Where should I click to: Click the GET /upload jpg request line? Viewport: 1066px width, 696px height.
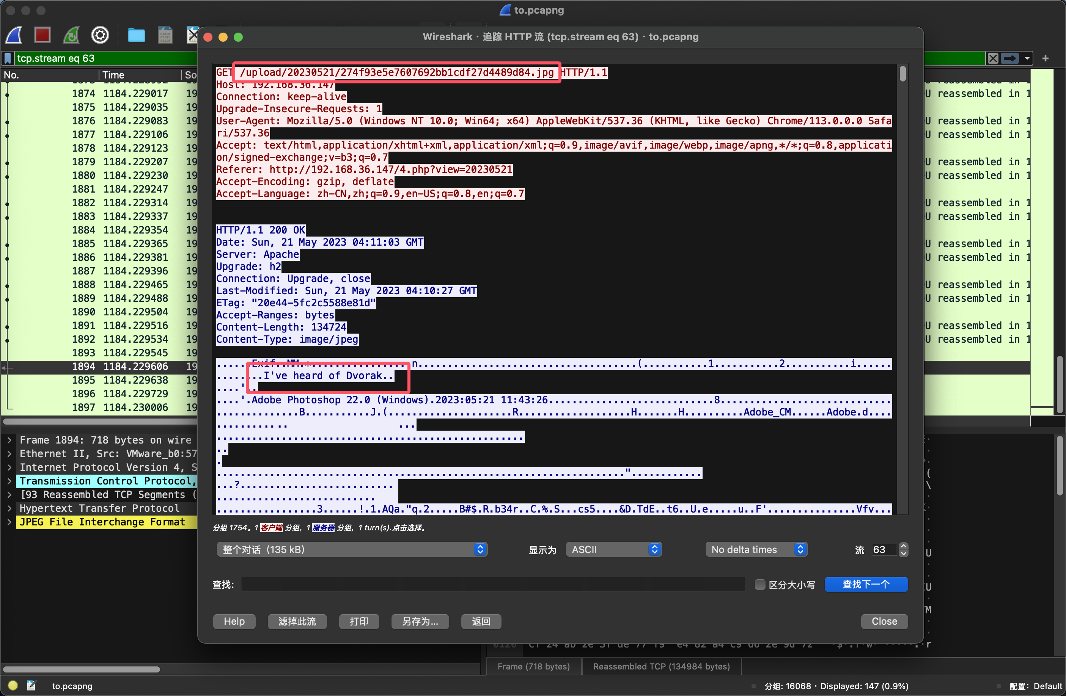tap(412, 72)
